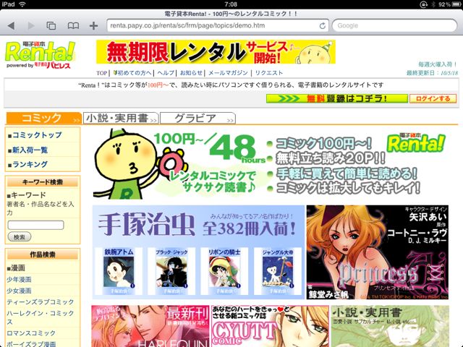Screen dimensions: 463x347
Task: Select the グラビア tab
Action: pyautogui.click(x=197, y=118)
